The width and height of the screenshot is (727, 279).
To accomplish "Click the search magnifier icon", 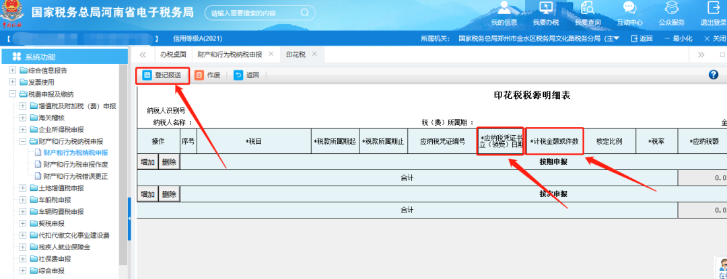I will point(304,13).
